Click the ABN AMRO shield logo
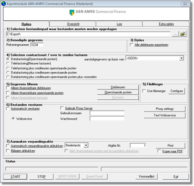The height and width of the screenshot is (186, 194). [x=72, y=13]
